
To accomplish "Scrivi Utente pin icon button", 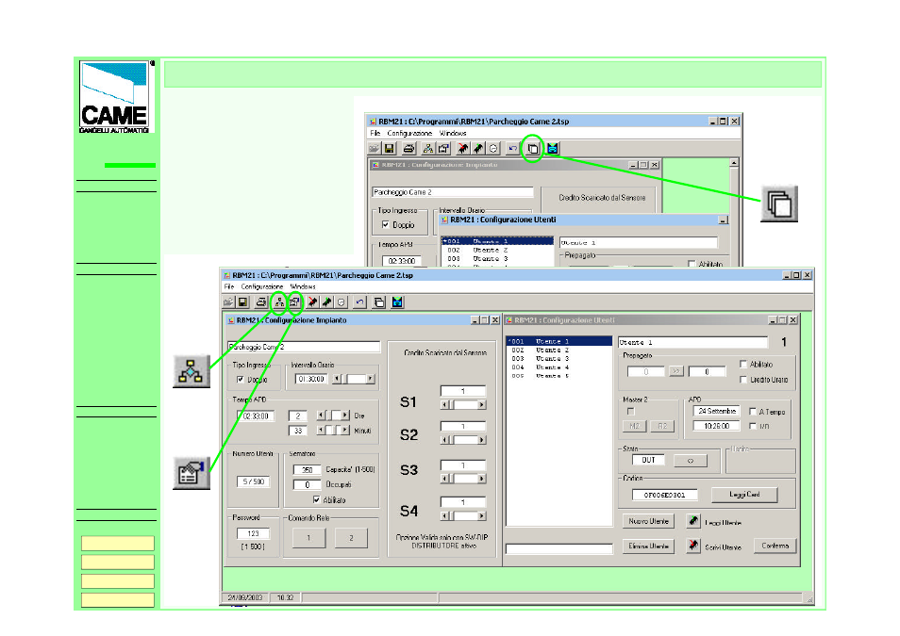I will pyautogui.click(x=693, y=545).
